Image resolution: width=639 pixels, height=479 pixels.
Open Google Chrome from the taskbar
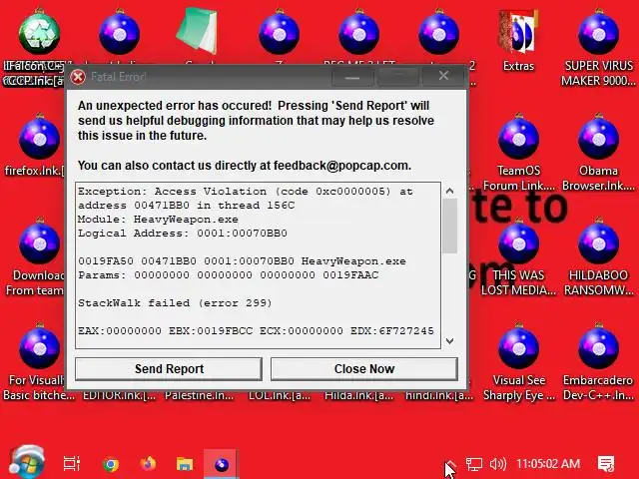click(111, 464)
